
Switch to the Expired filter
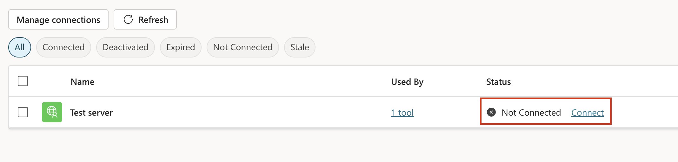pyautogui.click(x=181, y=47)
